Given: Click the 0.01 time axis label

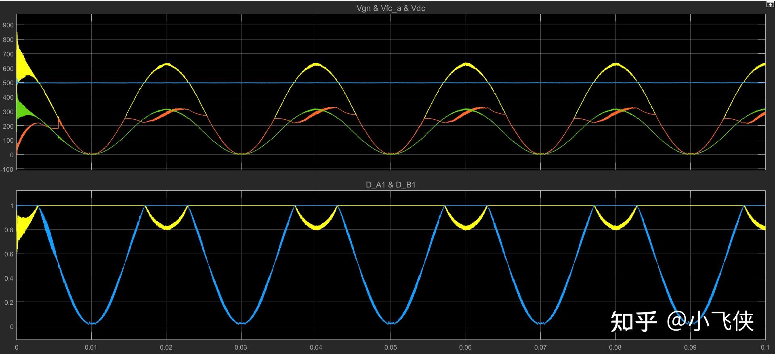Looking at the screenshot, I should 91,347.
